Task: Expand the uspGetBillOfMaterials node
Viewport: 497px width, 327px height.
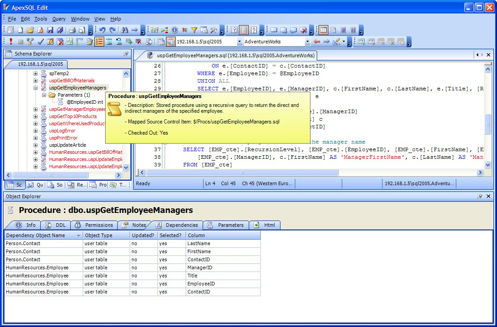Action: pos(35,81)
